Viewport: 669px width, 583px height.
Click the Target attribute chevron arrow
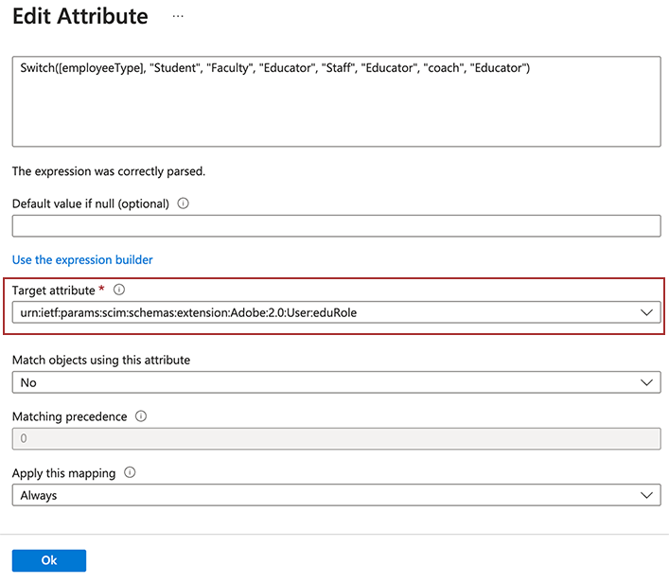(647, 313)
